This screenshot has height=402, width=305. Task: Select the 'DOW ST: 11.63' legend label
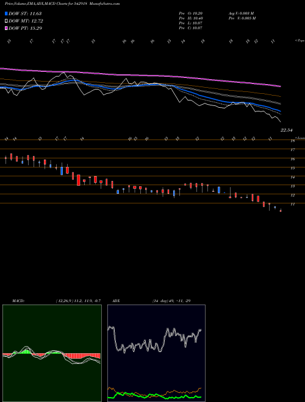(x=25, y=13)
